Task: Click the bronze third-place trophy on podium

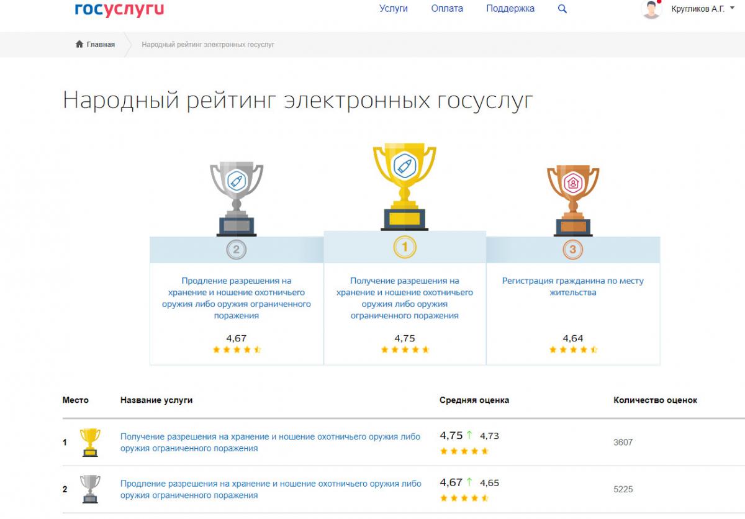Action: tap(572, 200)
